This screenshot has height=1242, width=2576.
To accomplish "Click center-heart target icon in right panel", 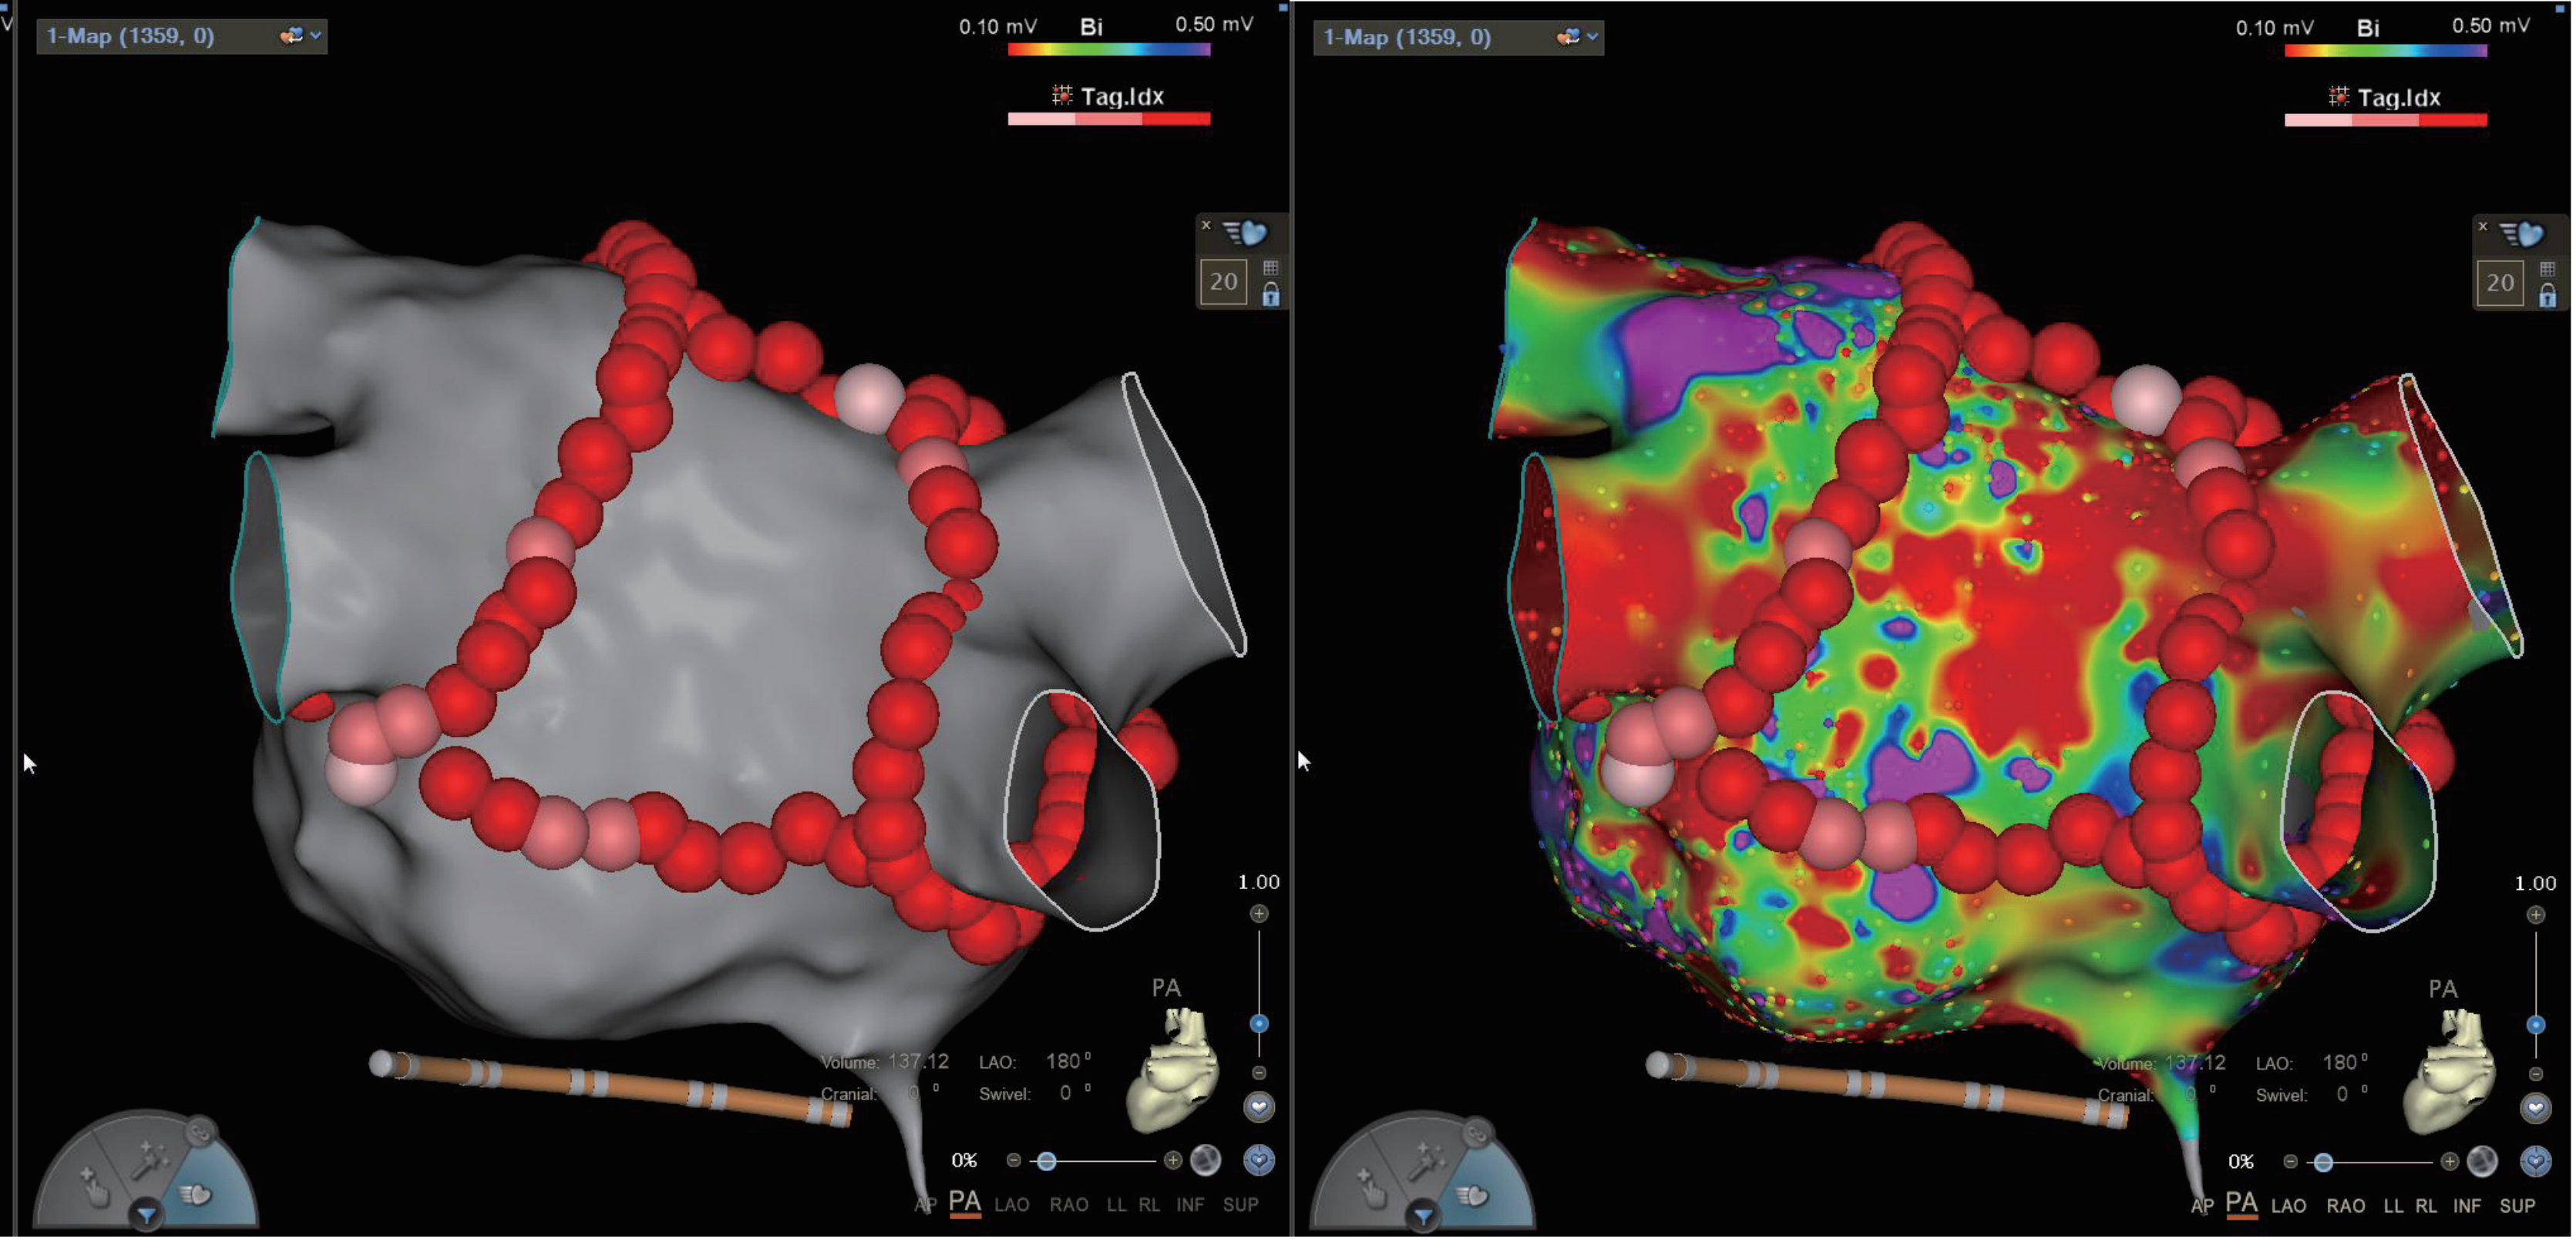I will (2535, 1160).
